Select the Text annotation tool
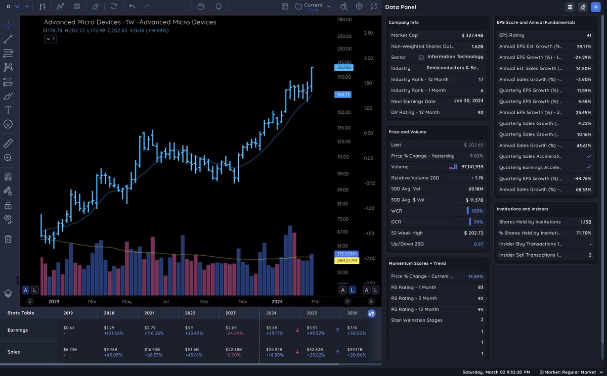 point(8,110)
